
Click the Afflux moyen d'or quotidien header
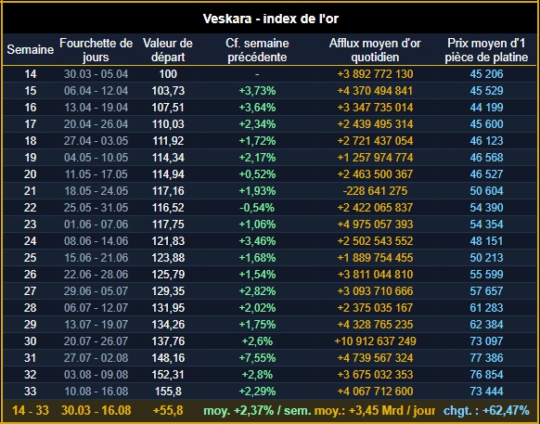point(375,49)
